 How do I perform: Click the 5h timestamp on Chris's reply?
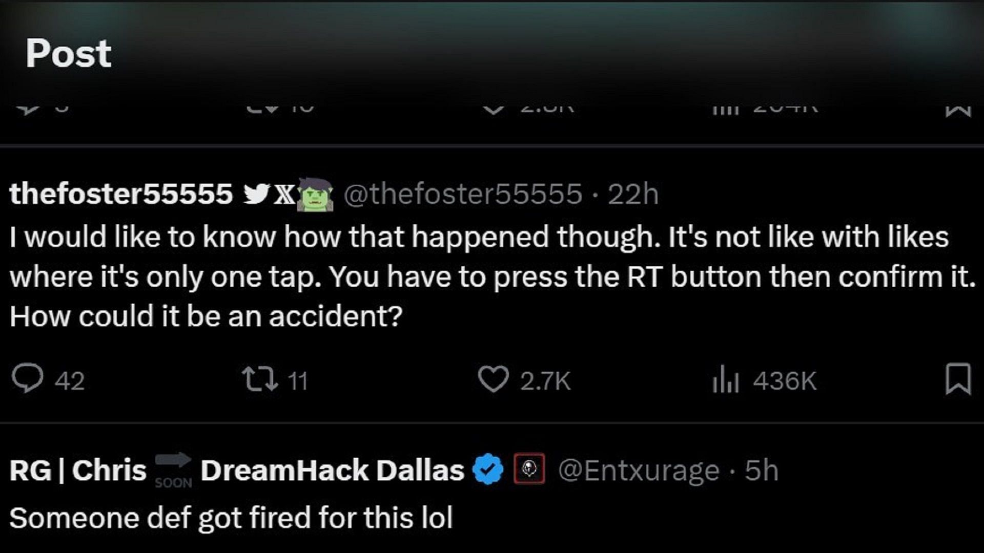click(x=762, y=470)
